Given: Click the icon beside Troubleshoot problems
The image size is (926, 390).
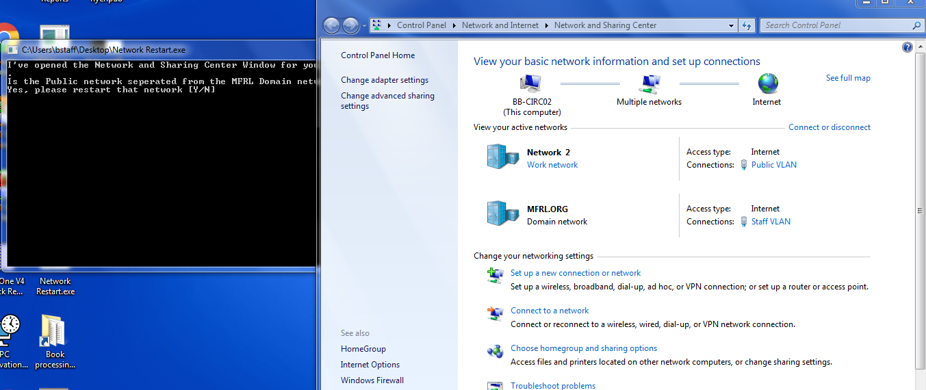Looking at the screenshot, I should tap(495, 386).
